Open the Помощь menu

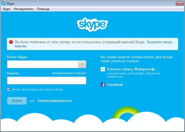click(x=43, y=9)
